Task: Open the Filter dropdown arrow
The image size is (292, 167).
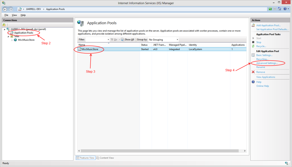Action: pyautogui.click(x=108, y=40)
